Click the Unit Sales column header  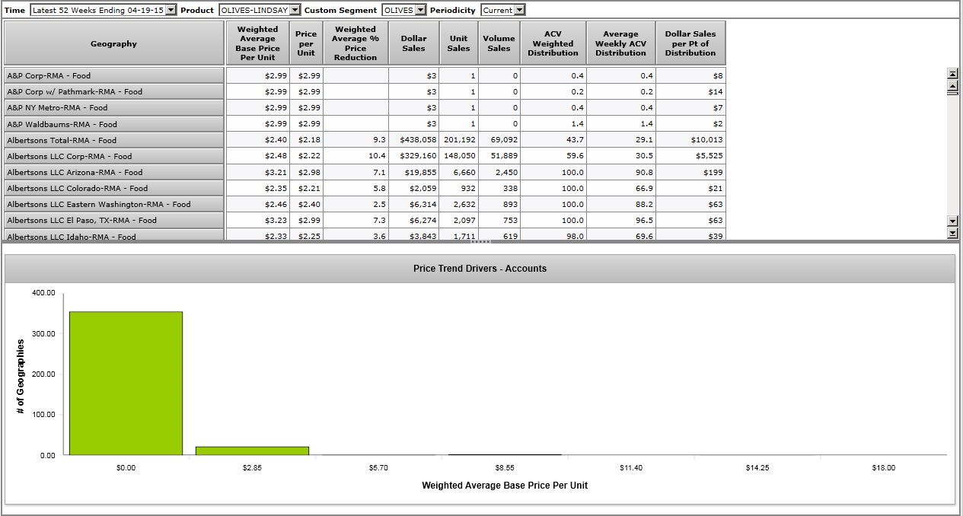tap(458, 43)
